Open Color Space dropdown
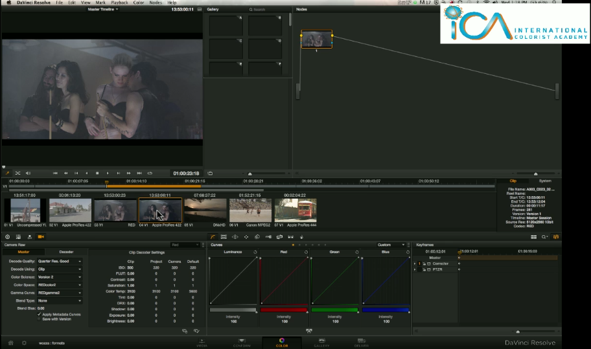 (x=60, y=285)
